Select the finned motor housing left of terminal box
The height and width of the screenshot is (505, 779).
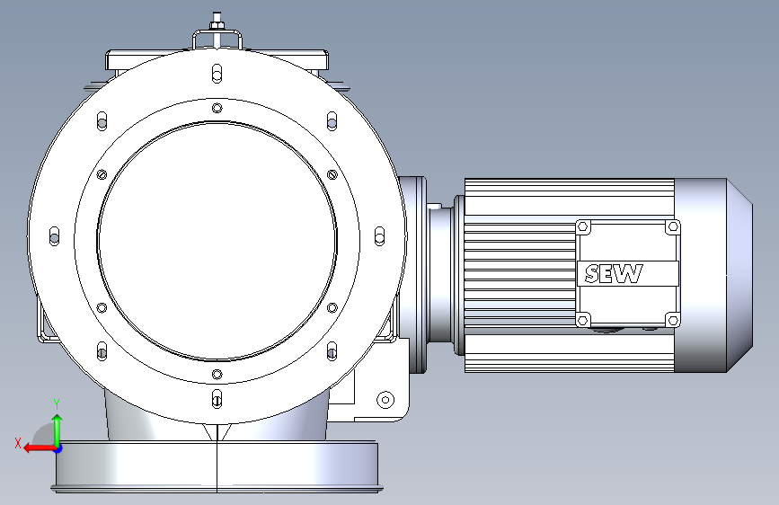pos(519,275)
